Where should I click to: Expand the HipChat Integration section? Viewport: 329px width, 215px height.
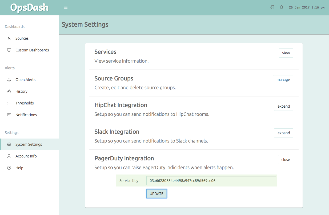click(283, 106)
